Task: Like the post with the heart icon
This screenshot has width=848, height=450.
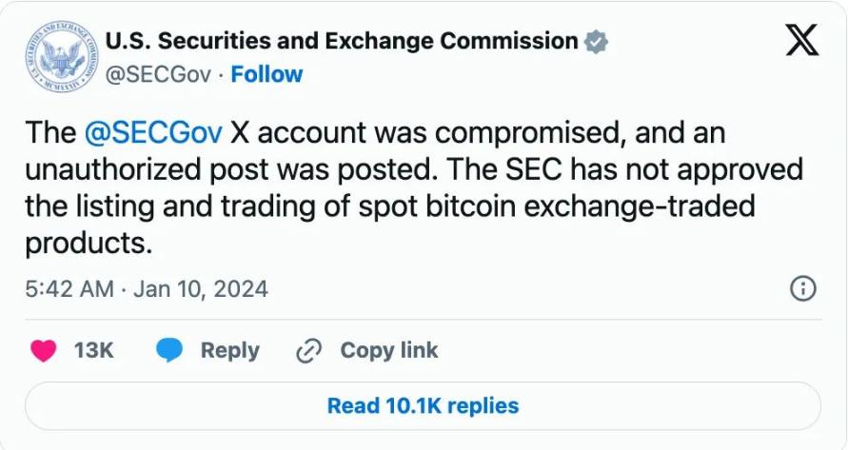Action: 44,351
